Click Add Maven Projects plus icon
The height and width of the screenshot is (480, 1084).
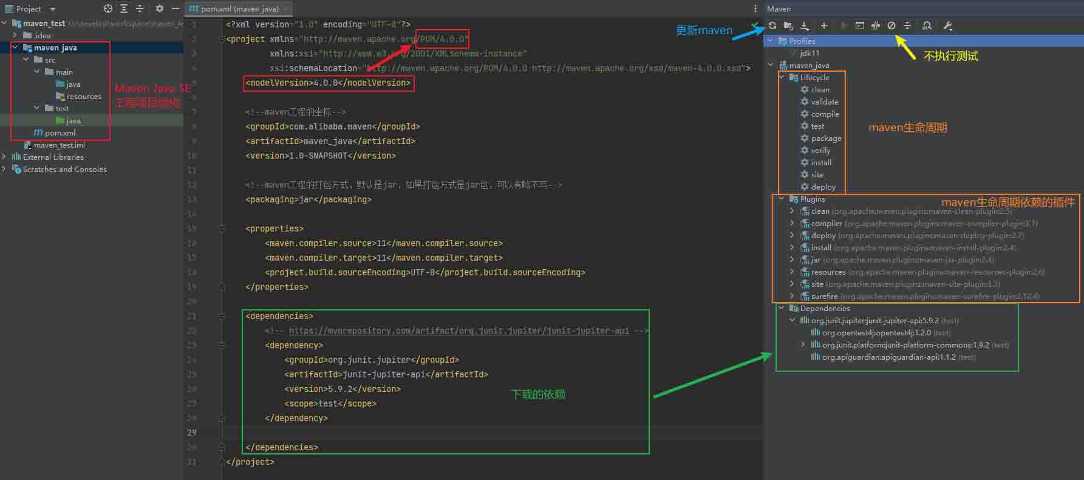coord(824,26)
